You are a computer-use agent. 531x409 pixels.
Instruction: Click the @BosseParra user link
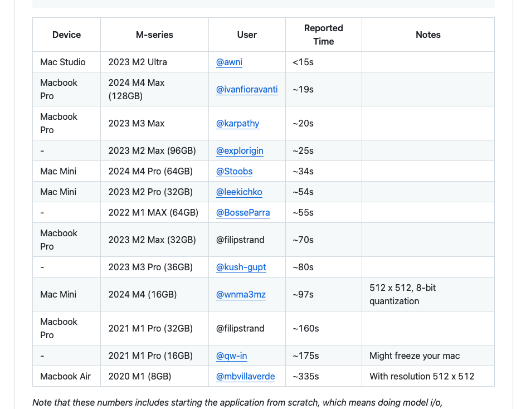[243, 212]
